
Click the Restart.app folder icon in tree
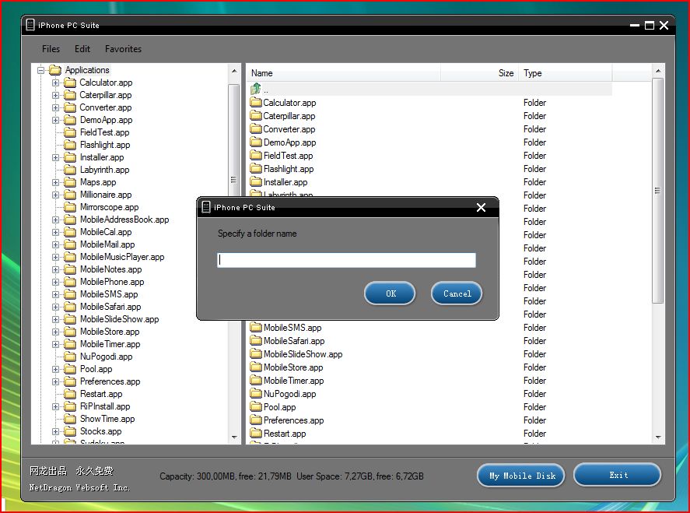pos(70,394)
